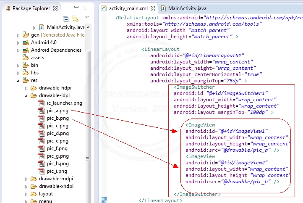Close the Package Explorer view tab
The image size is (303, 203).
[55, 8]
